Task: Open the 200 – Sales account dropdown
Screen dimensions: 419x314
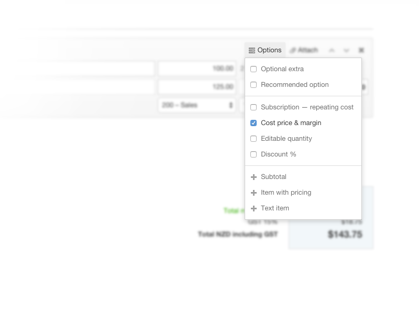Action: coord(197,105)
